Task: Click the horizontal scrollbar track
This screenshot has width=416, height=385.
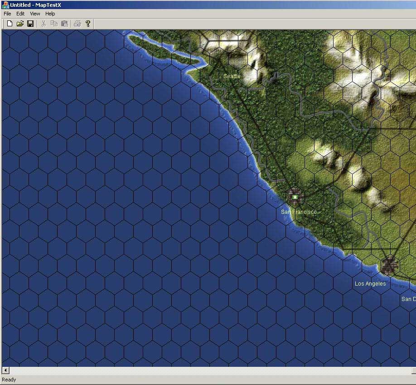Action: click(x=211, y=370)
